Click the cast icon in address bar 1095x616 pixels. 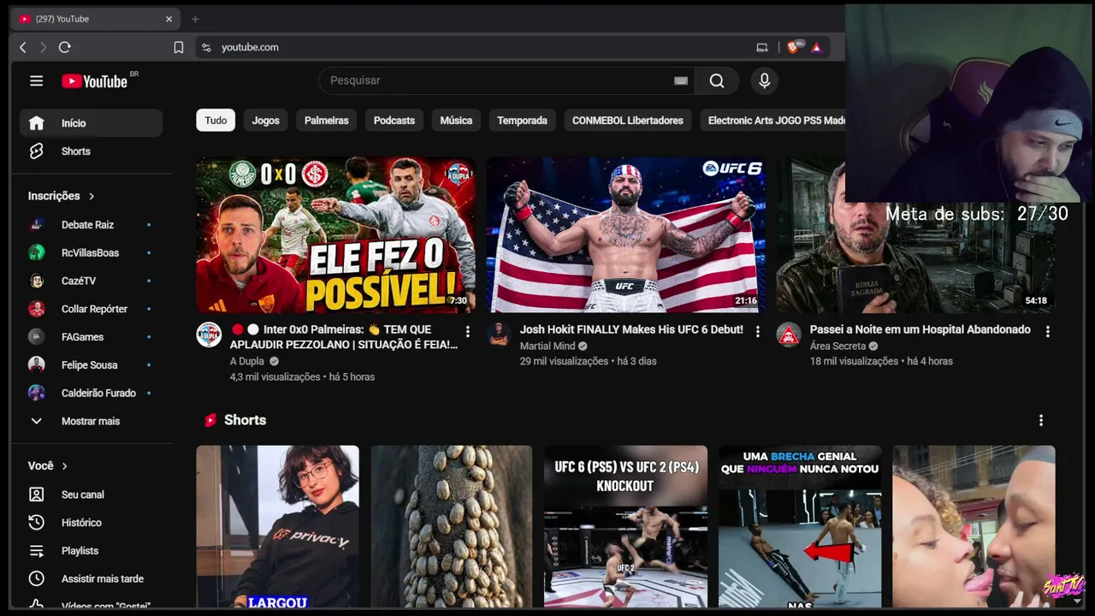click(x=762, y=47)
